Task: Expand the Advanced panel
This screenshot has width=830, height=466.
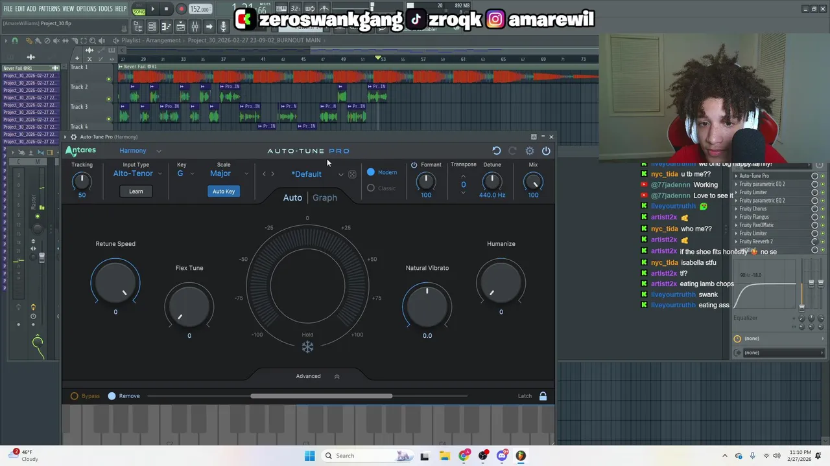Action: point(317,376)
